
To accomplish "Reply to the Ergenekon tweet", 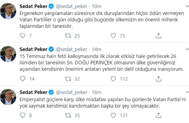I will (23, 36).
